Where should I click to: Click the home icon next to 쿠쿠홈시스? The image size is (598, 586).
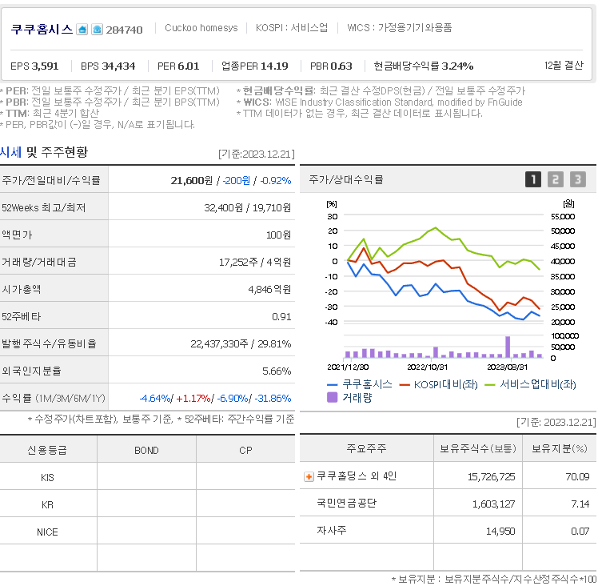point(82,30)
